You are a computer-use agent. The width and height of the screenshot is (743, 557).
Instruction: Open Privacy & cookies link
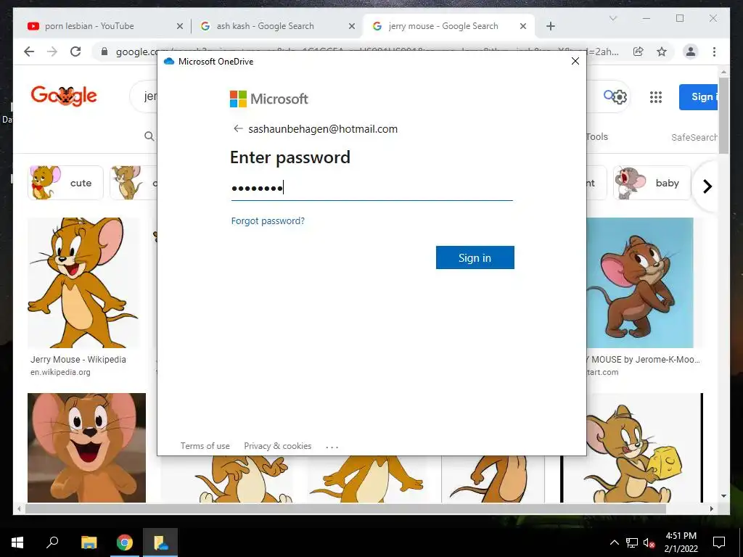tap(278, 446)
